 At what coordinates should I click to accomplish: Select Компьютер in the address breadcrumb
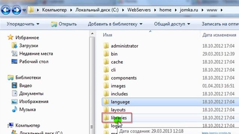tap(54, 10)
